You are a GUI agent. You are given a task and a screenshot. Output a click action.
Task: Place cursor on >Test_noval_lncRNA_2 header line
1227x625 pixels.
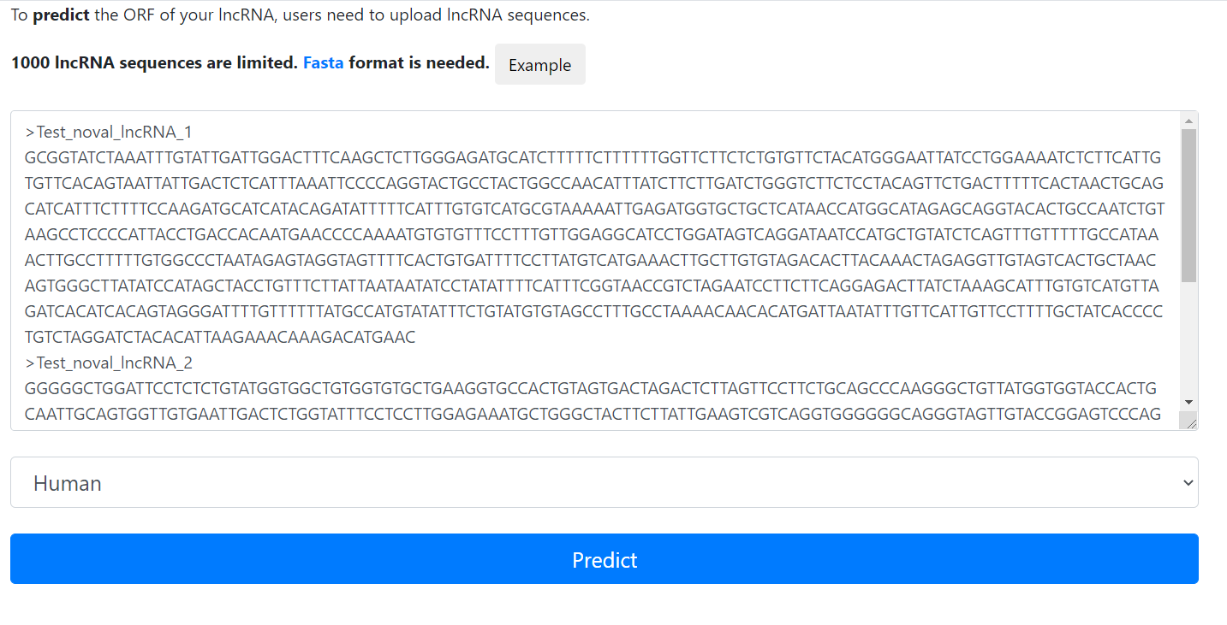[109, 363]
